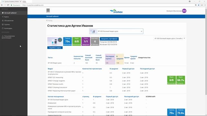
Task: Bookmark page with the star icon
Action: (x=199, y=5)
